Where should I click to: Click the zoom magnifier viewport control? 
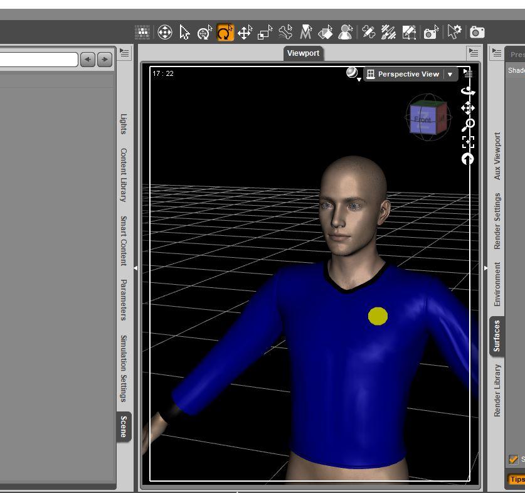coord(468,125)
